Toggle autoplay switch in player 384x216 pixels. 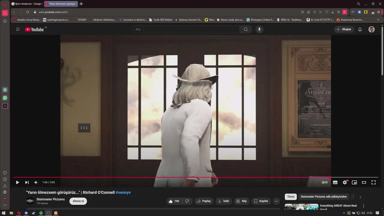325,182
